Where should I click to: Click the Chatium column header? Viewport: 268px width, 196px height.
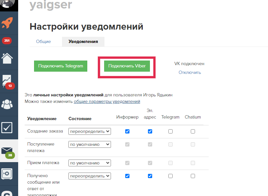pos(193,117)
